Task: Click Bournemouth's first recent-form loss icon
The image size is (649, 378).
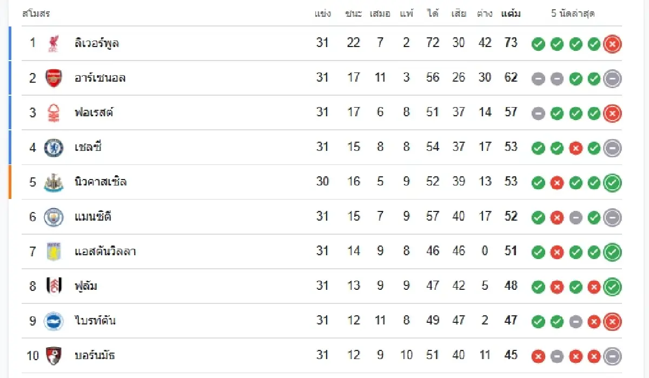Action: click(x=538, y=356)
